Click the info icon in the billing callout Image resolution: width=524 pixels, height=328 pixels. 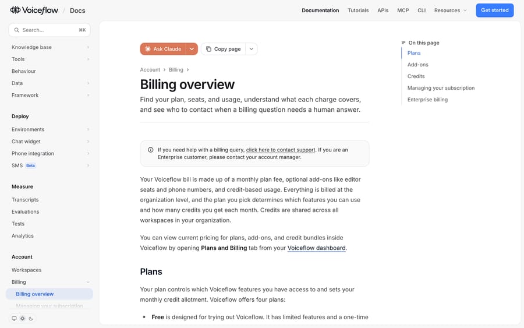coord(151,150)
